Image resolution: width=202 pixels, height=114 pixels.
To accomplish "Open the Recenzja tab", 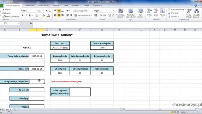I will click(x=76, y=6).
